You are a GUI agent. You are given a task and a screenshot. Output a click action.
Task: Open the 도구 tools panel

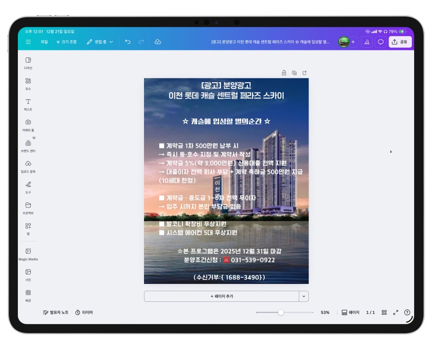pos(28,187)
